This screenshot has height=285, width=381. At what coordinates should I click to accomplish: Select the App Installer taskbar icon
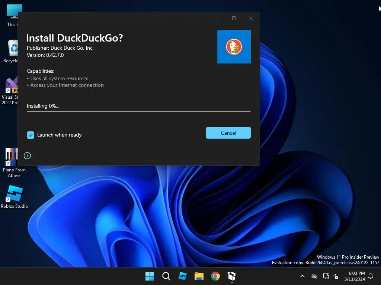tap(232, 276)
